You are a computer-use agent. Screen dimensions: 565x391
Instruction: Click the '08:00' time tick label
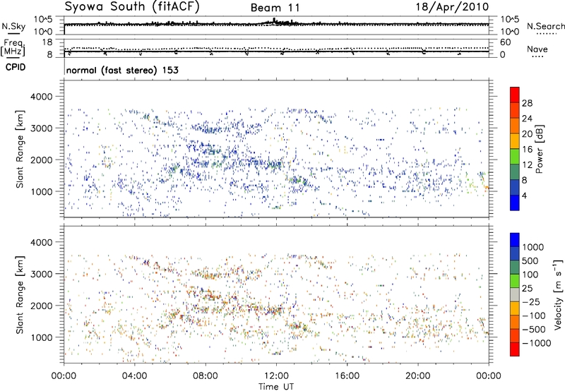[x=206, y=376]
